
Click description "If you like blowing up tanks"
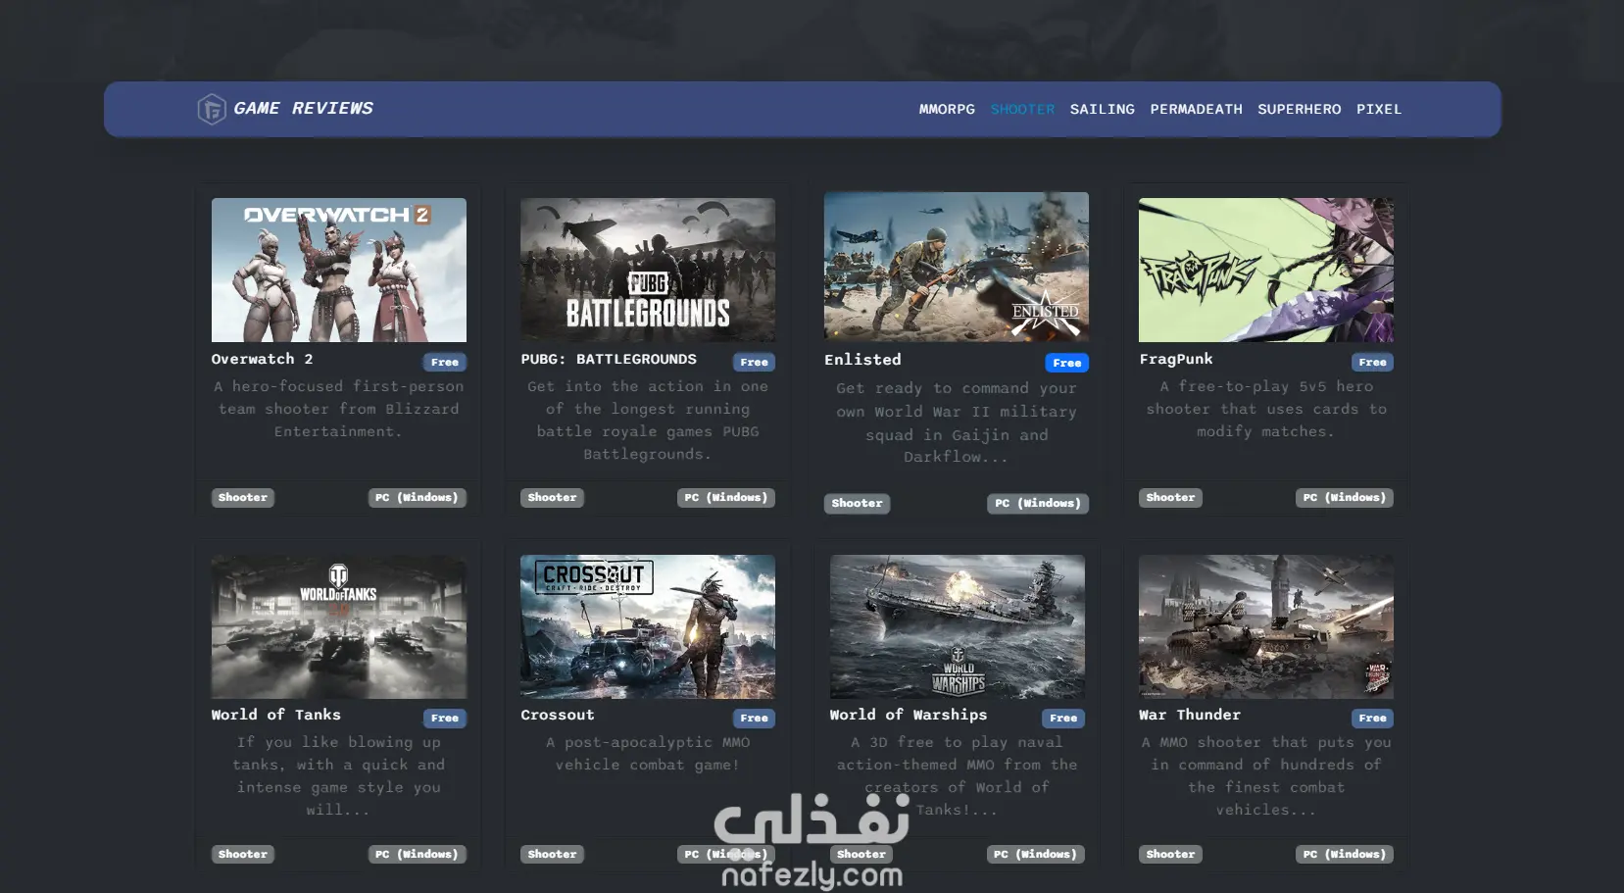(339, 775)
